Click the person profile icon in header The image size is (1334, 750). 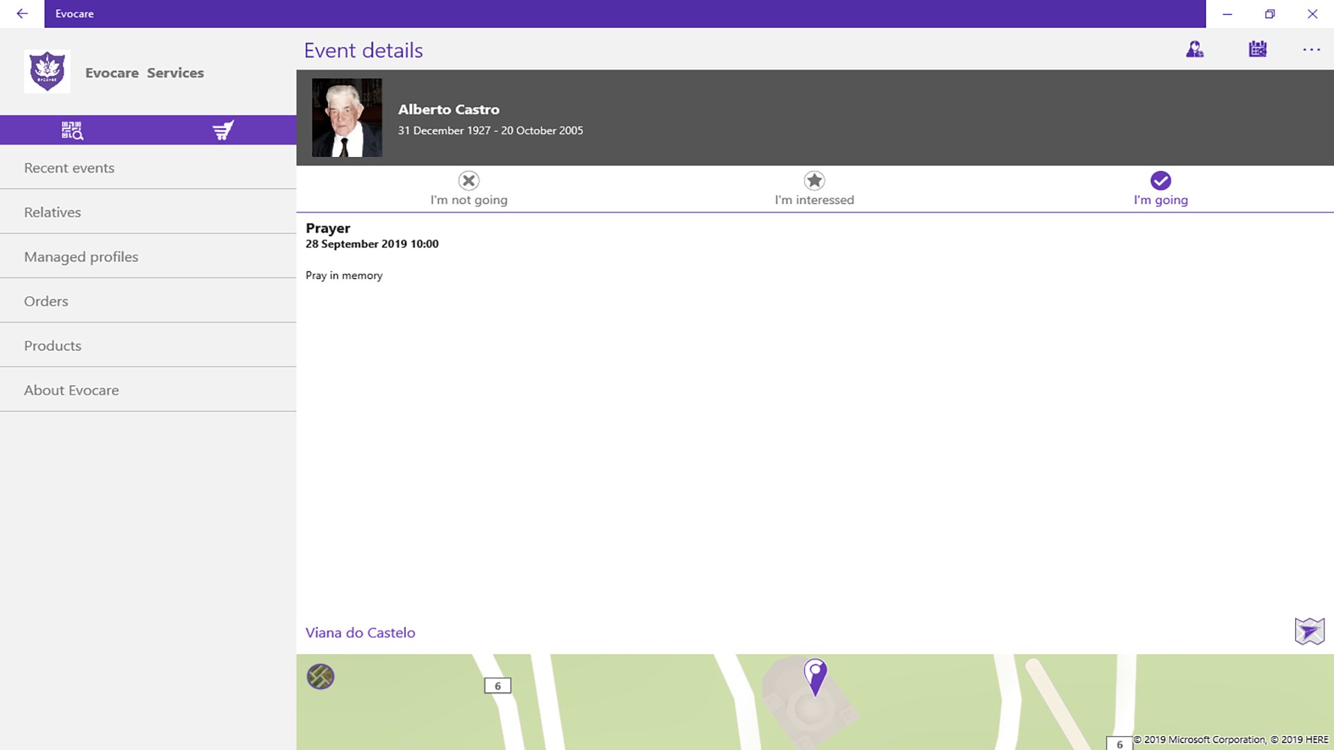click(1194, 49)
